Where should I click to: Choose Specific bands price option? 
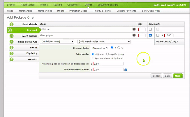point(107,54)
